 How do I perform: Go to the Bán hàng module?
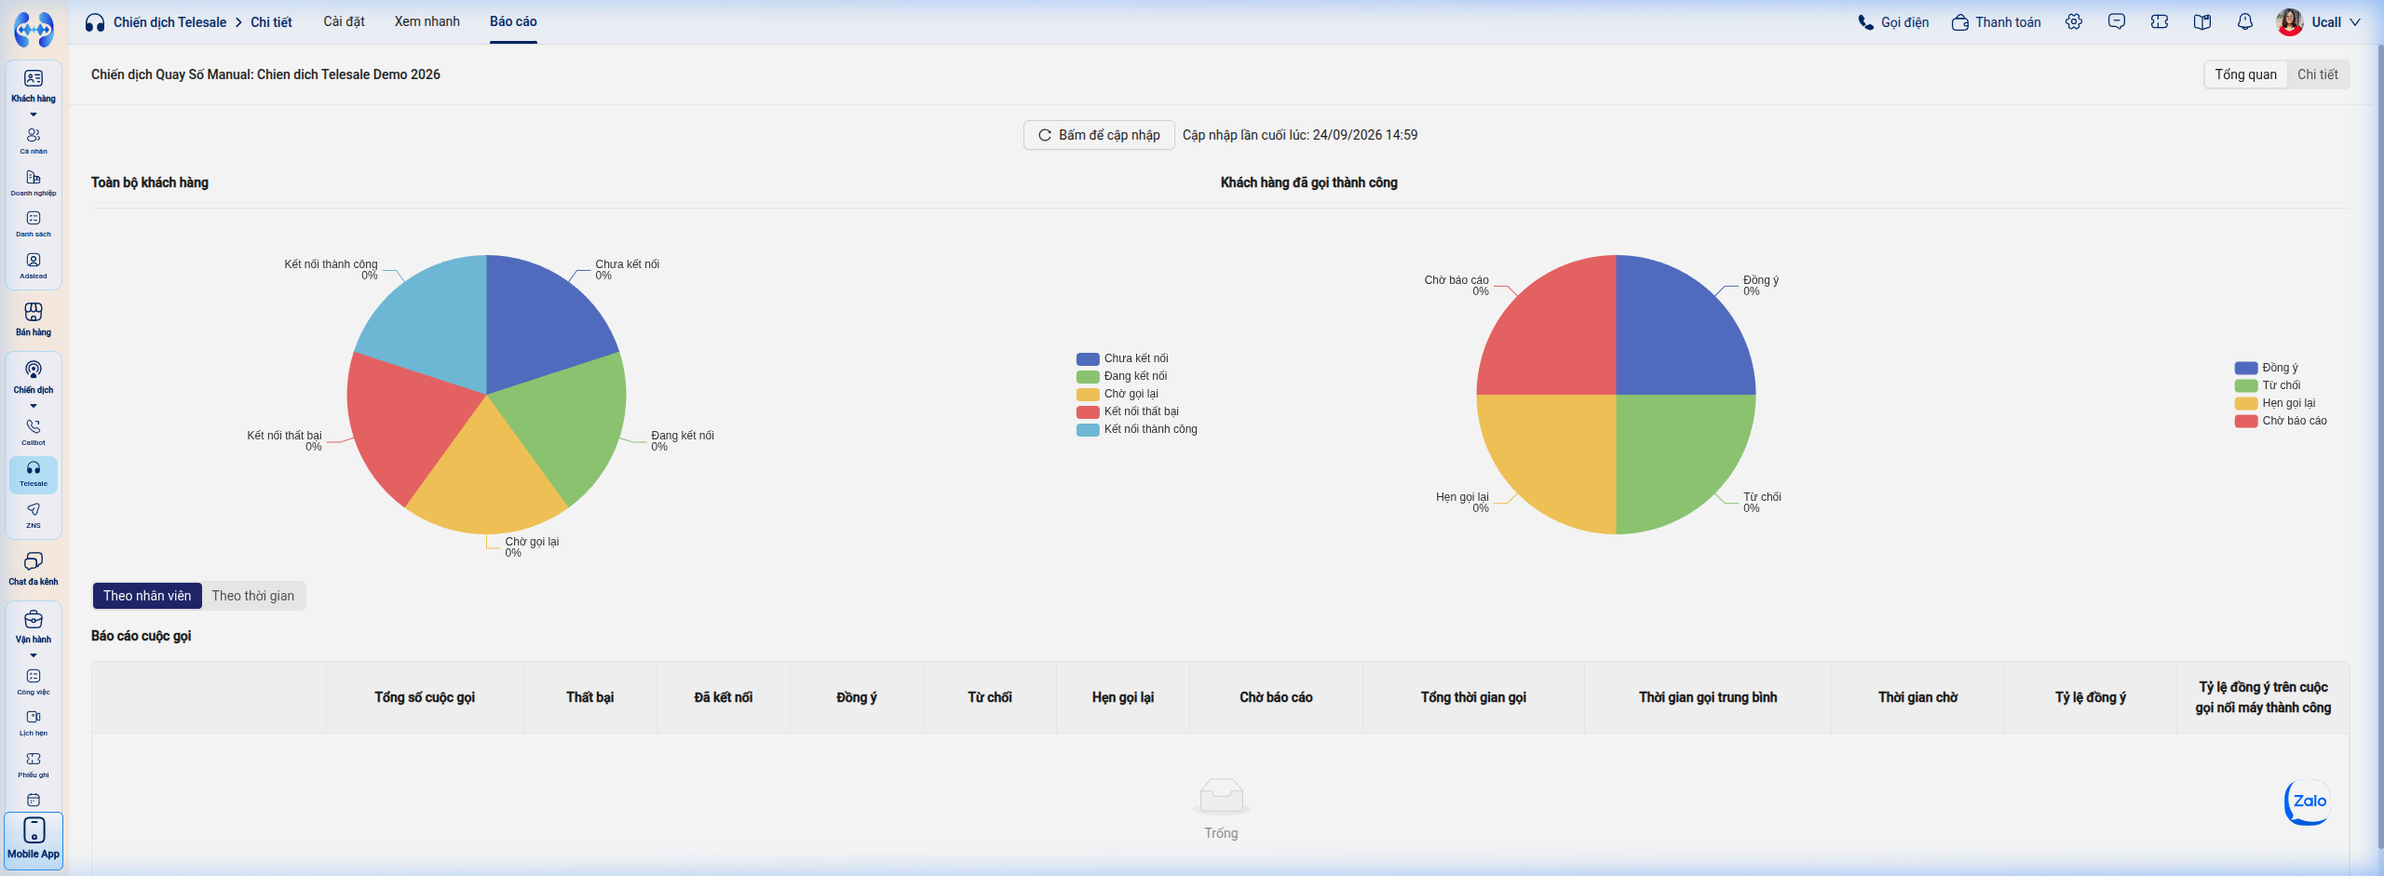pos(34,319)
